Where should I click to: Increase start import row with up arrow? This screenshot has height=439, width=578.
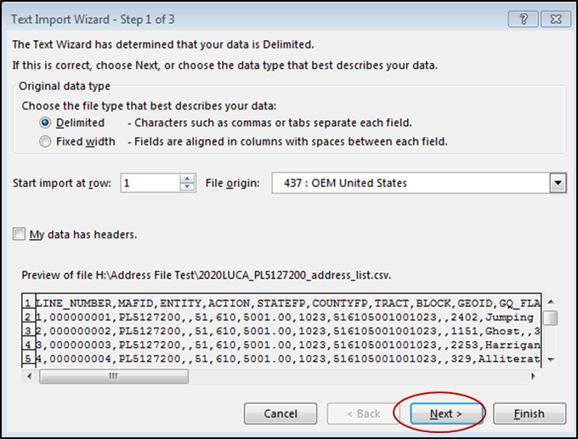pos(187,179)
